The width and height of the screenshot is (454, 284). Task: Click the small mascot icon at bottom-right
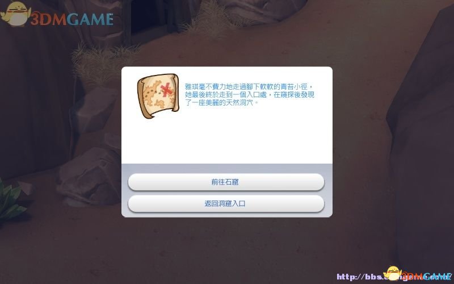(x=393, y=273)
